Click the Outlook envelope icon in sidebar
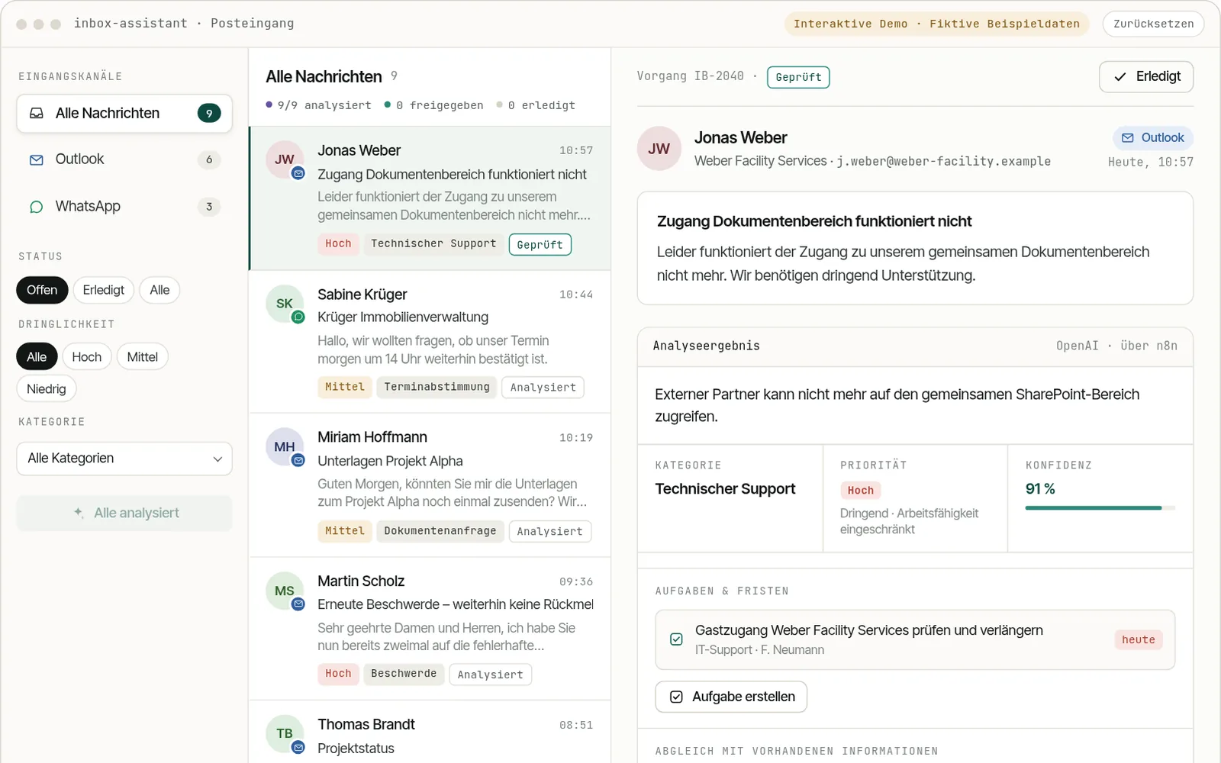This screenshot has width=1221, height=763. click(36, 160)
